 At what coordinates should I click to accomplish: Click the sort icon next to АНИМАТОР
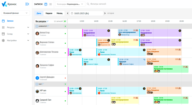pyautogui.click(x=48, y=26)
